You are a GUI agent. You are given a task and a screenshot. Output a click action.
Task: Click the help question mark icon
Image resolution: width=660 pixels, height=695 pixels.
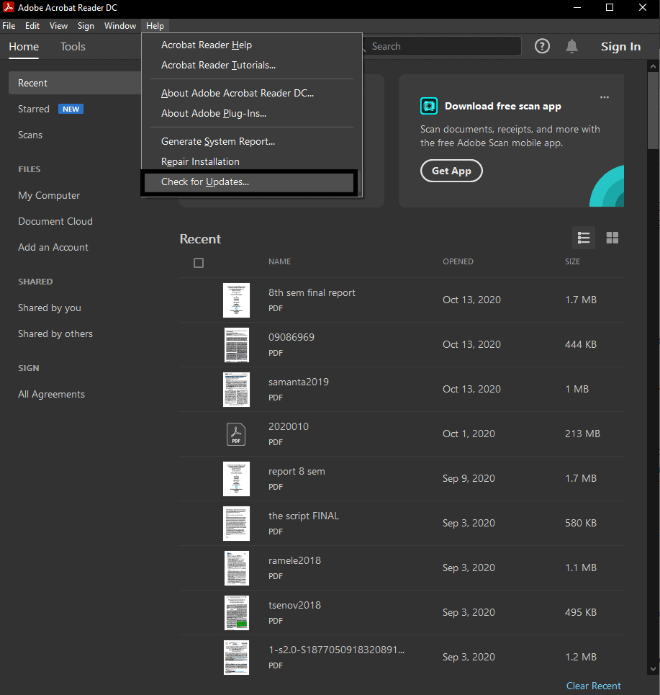pos(543,46)
